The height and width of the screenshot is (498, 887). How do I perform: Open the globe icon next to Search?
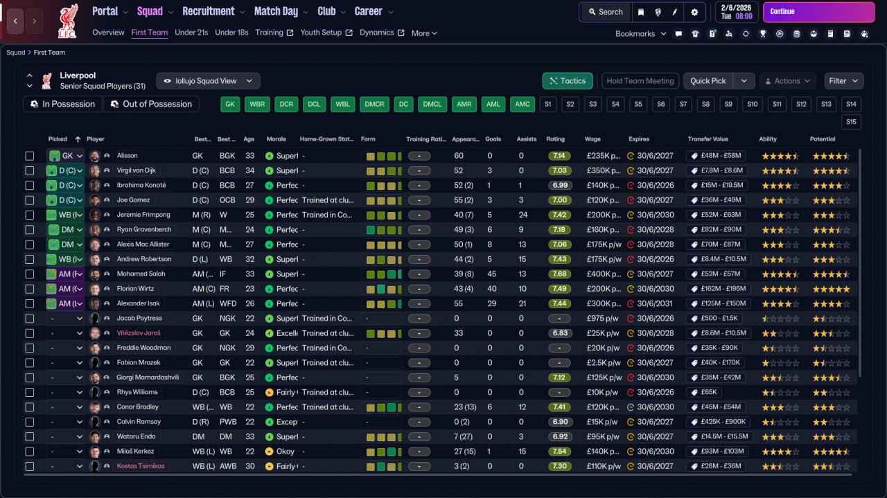coord(658,12)
